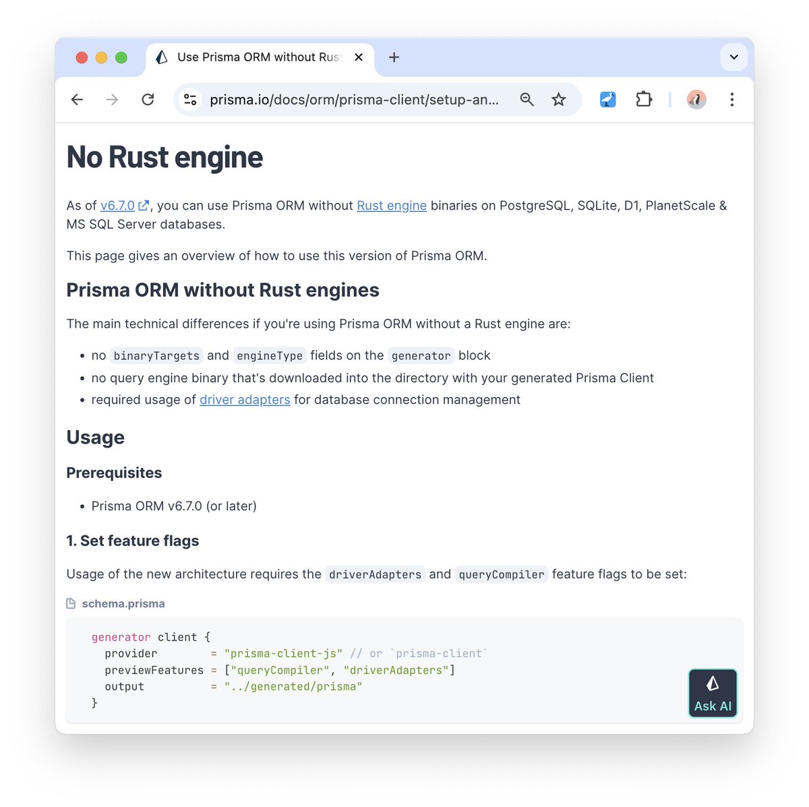Expand the tab search dropdown chevron

click(733, 57)
